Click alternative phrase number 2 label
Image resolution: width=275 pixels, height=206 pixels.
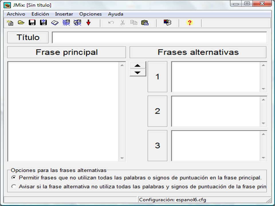coord(158,111)
